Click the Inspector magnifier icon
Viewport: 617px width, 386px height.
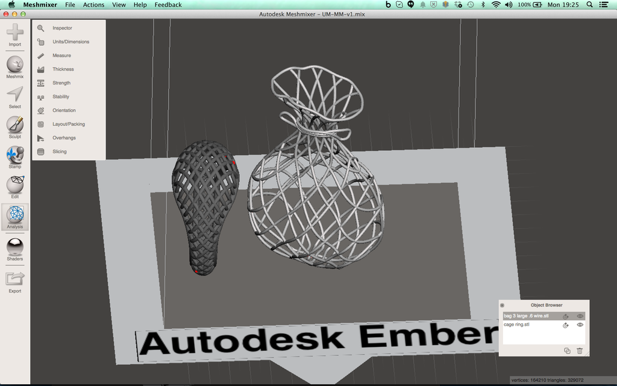click(x=40, y=28)
